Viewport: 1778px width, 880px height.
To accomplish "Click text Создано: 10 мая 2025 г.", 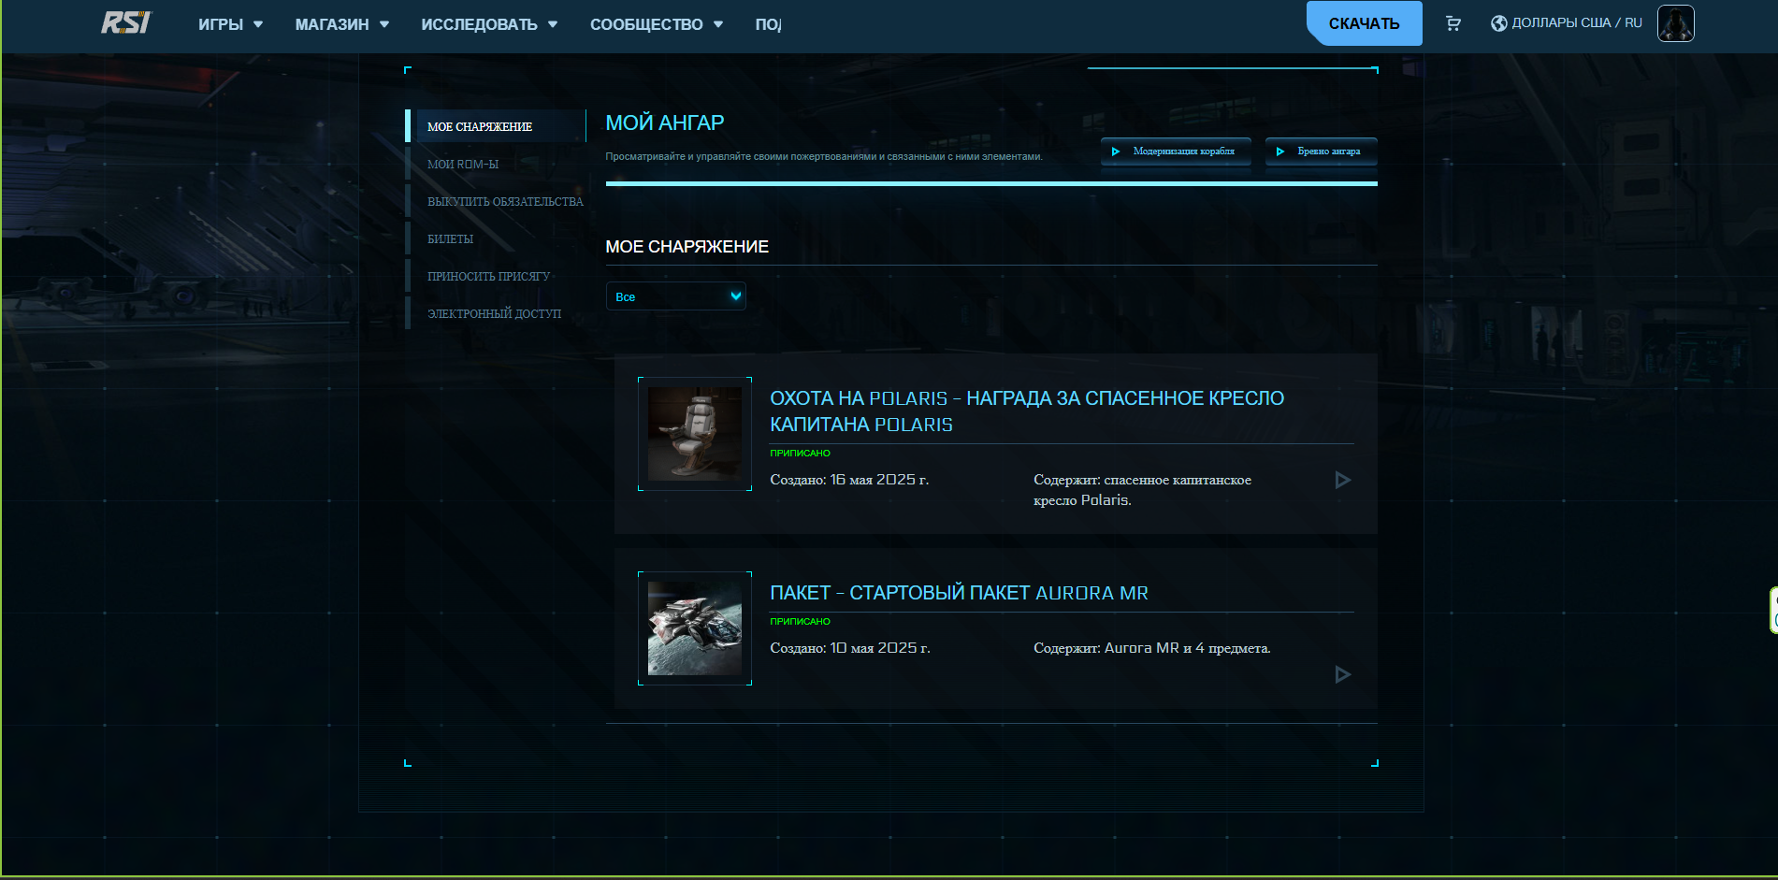I will 850,648.
